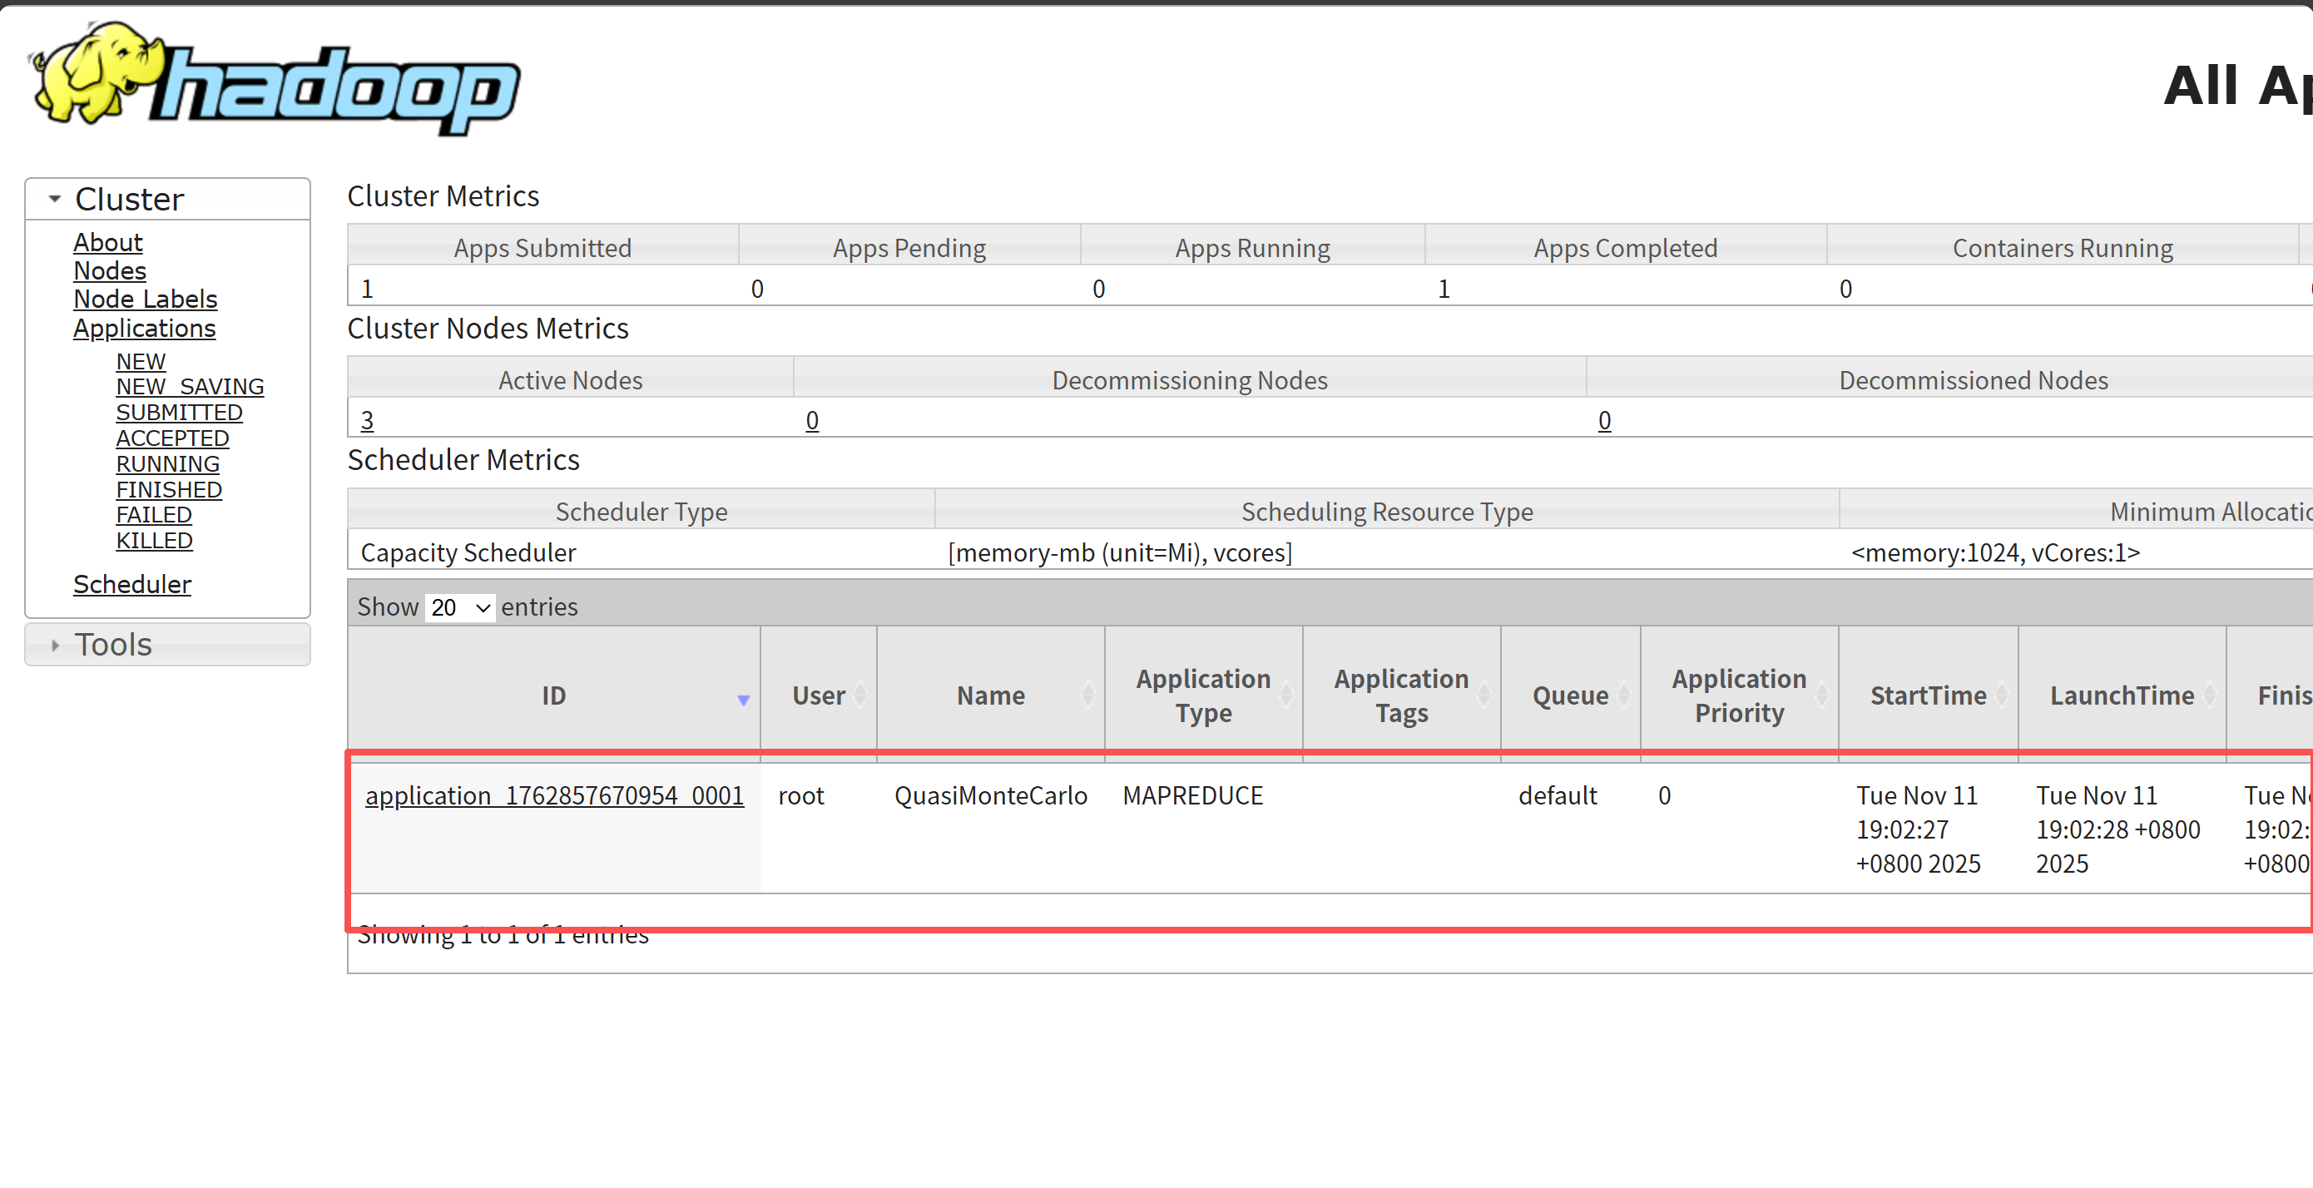The width and height of the screenshot is (2313, 1188).
Task: Collapse the Cluster section arrow
Action: pyautogui.click(x=55, y=199)
